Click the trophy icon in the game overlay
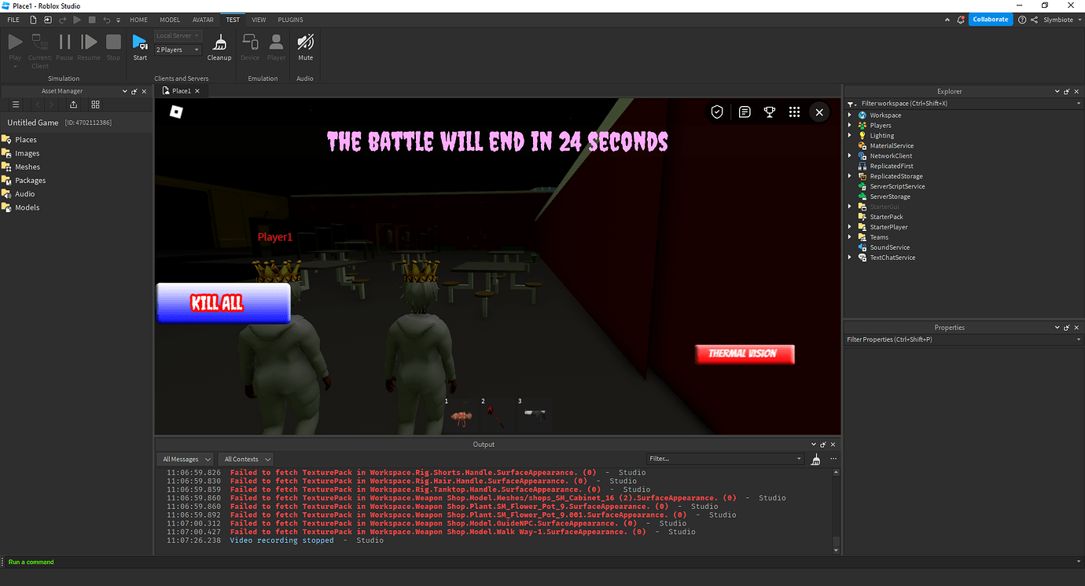 pos(769,112)
